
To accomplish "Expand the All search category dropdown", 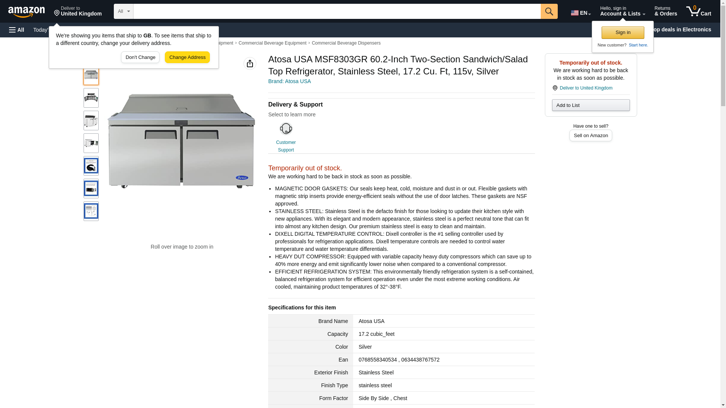I will [124, 11].
